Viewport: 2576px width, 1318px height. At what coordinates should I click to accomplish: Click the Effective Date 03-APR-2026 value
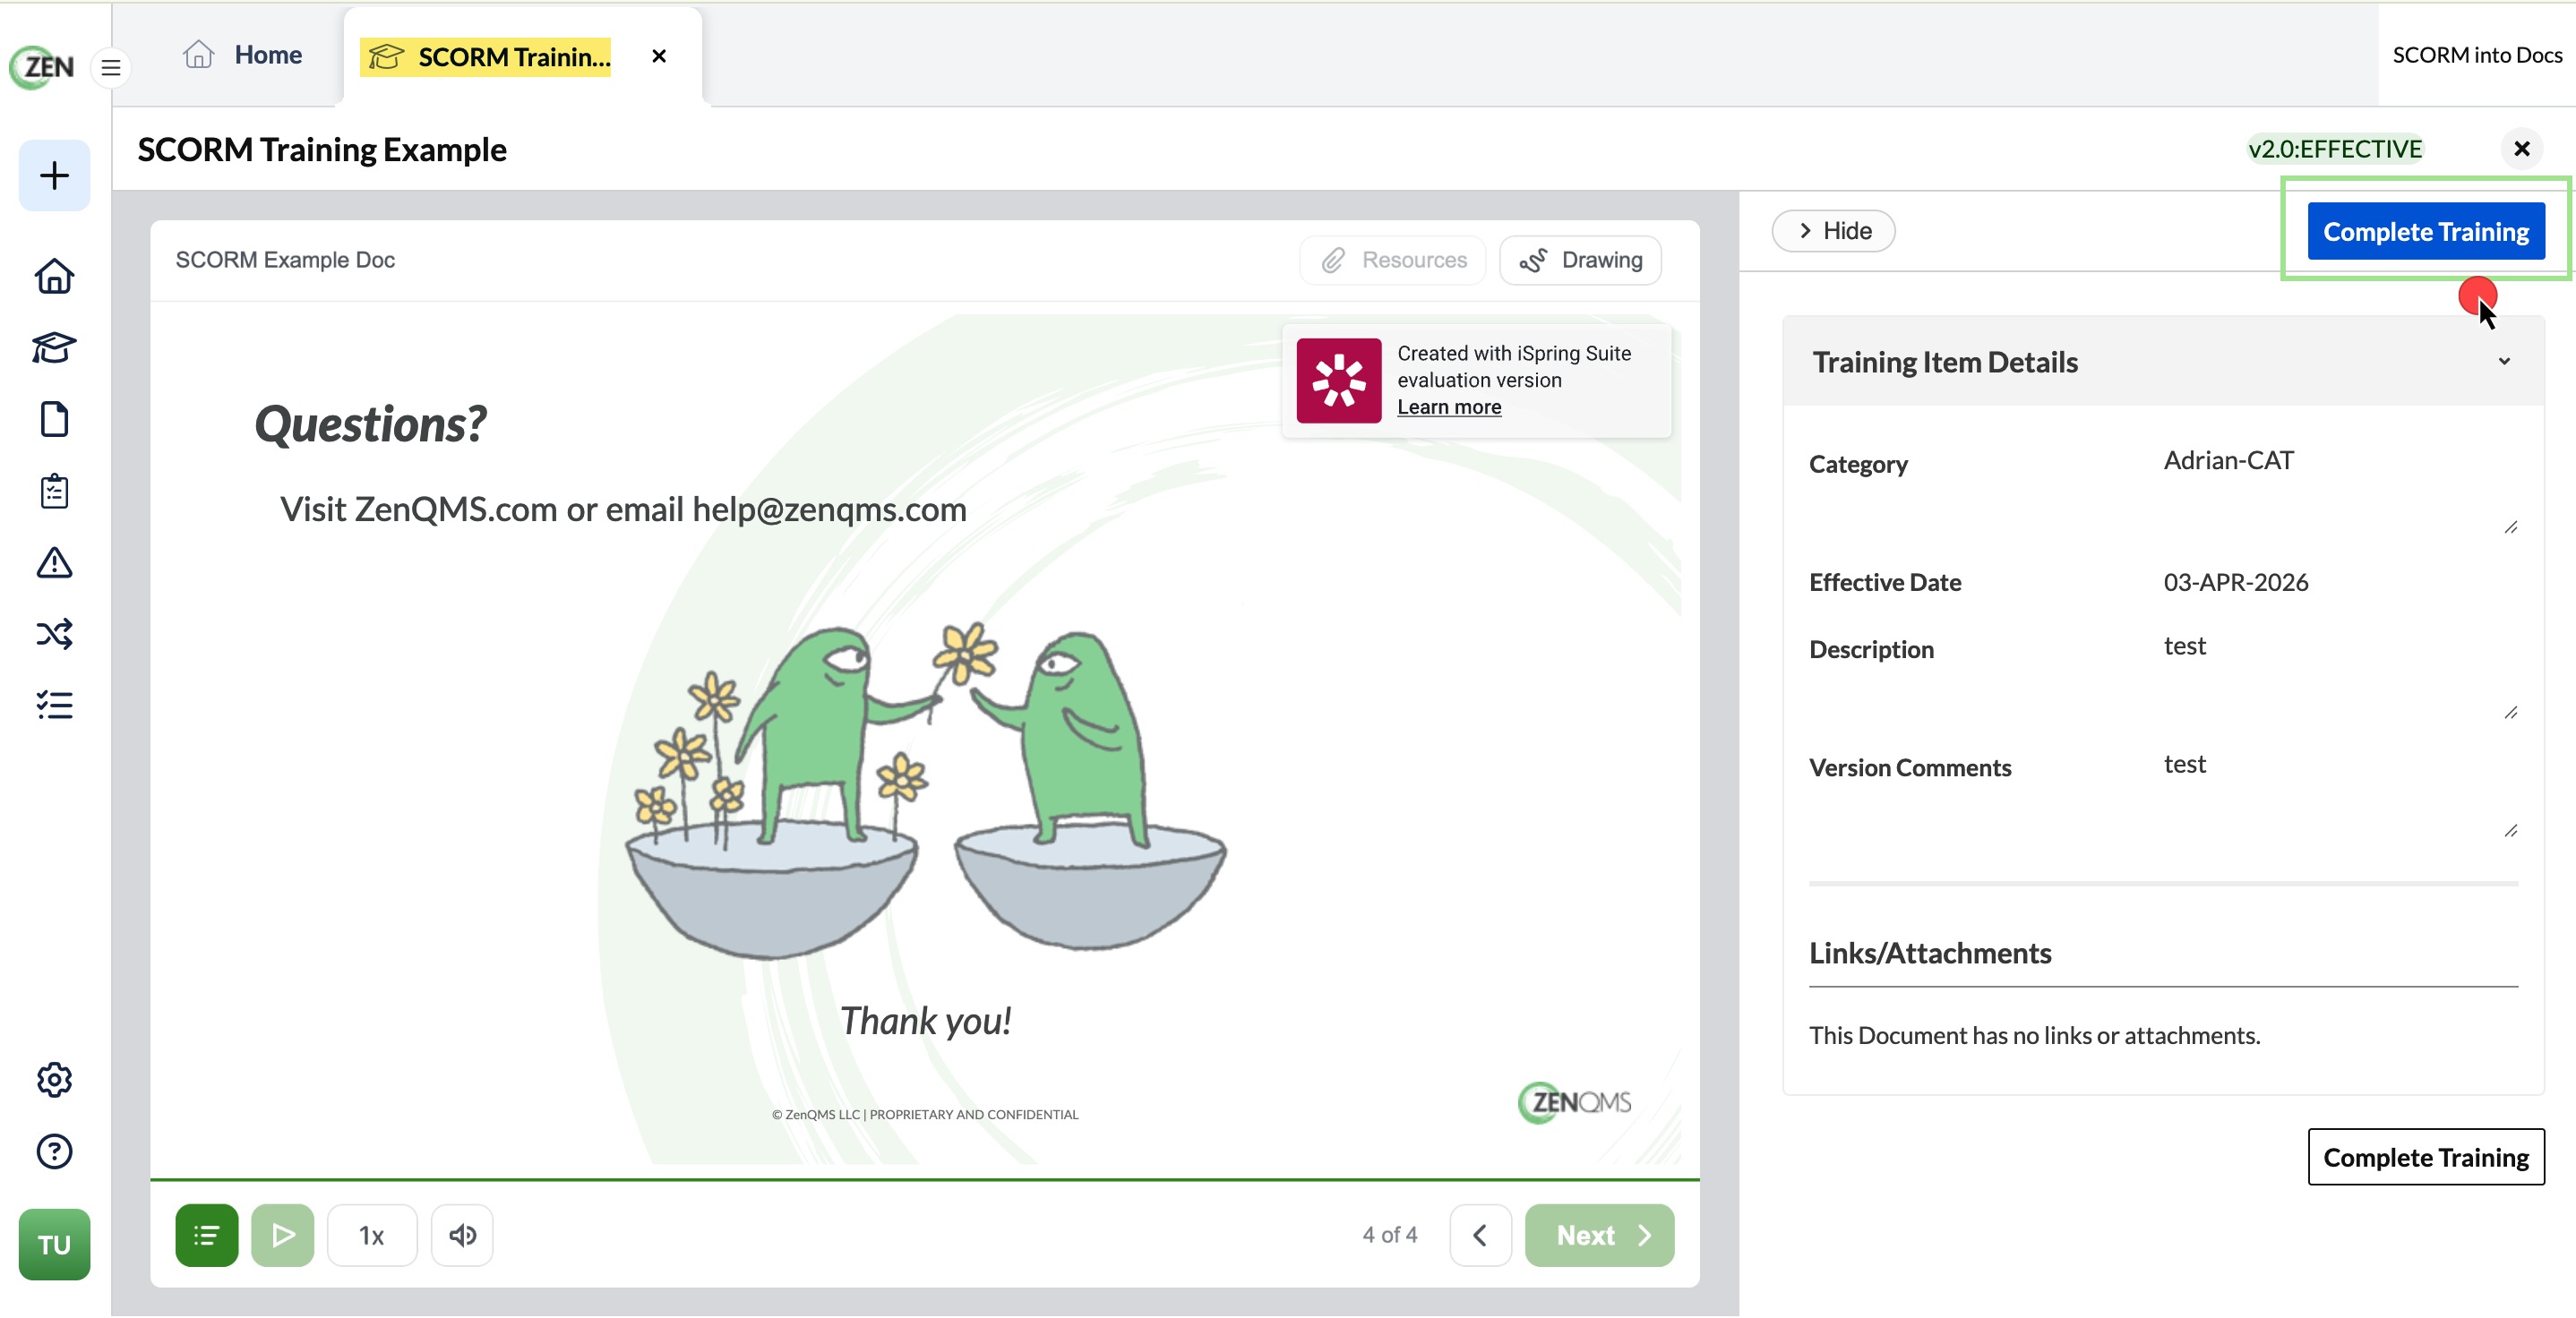click(x=2235, y=582)
